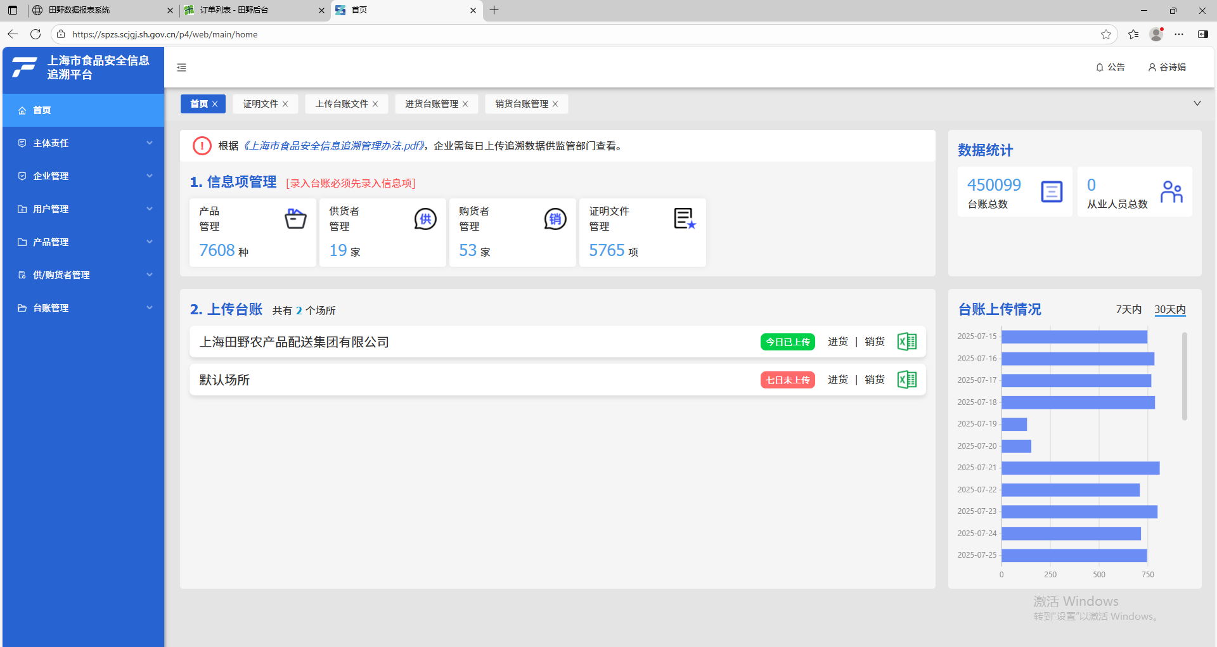1217x647 pixels.
Task: Open the 产品管理 shopping basket icon card
Action: coord(295,219)
